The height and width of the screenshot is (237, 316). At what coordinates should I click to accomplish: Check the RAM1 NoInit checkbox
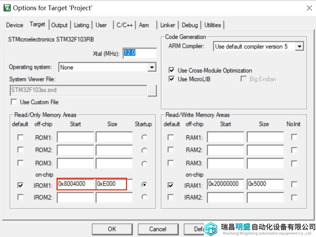pos(294,137)
